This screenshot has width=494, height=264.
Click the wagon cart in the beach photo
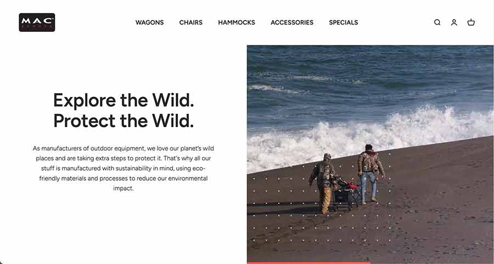click(346, 193)
